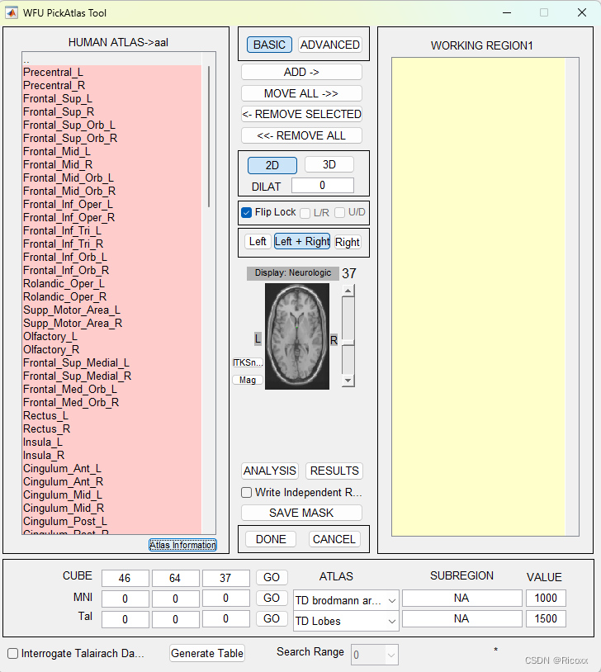601x672 pixels.
Task: Open the RESULTS panel
Action: coord(334,471)
